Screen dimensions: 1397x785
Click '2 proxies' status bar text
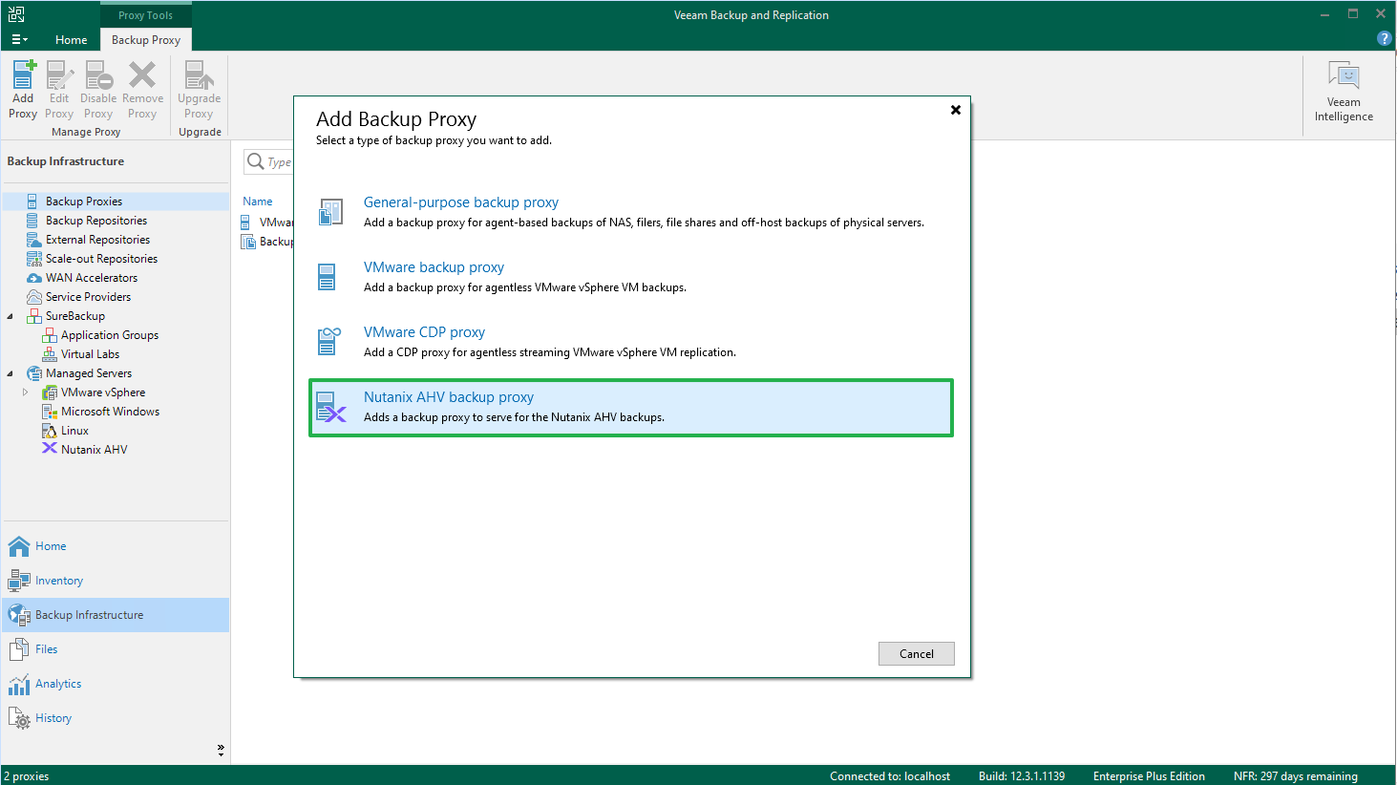click(27, 776)
